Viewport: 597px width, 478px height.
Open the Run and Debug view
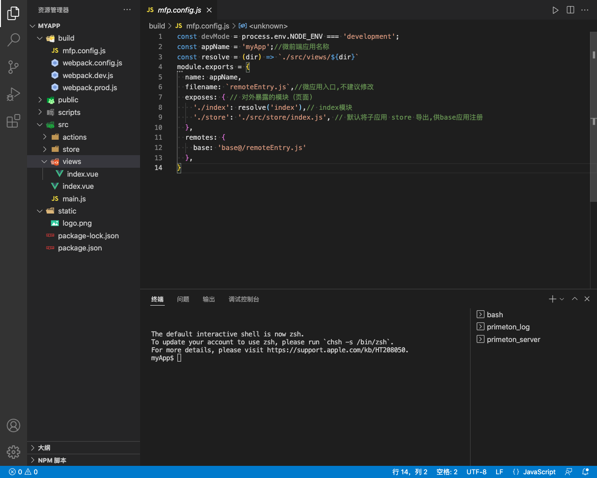[x=14, y=94]
